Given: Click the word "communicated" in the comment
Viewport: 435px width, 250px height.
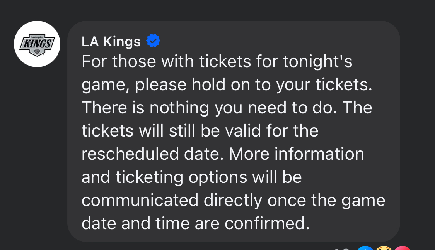Looking at the screenshot, I should (x=140, y=200).
